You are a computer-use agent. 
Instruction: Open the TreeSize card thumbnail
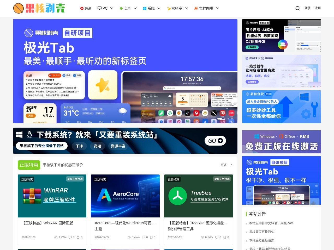tap(199, 196)
